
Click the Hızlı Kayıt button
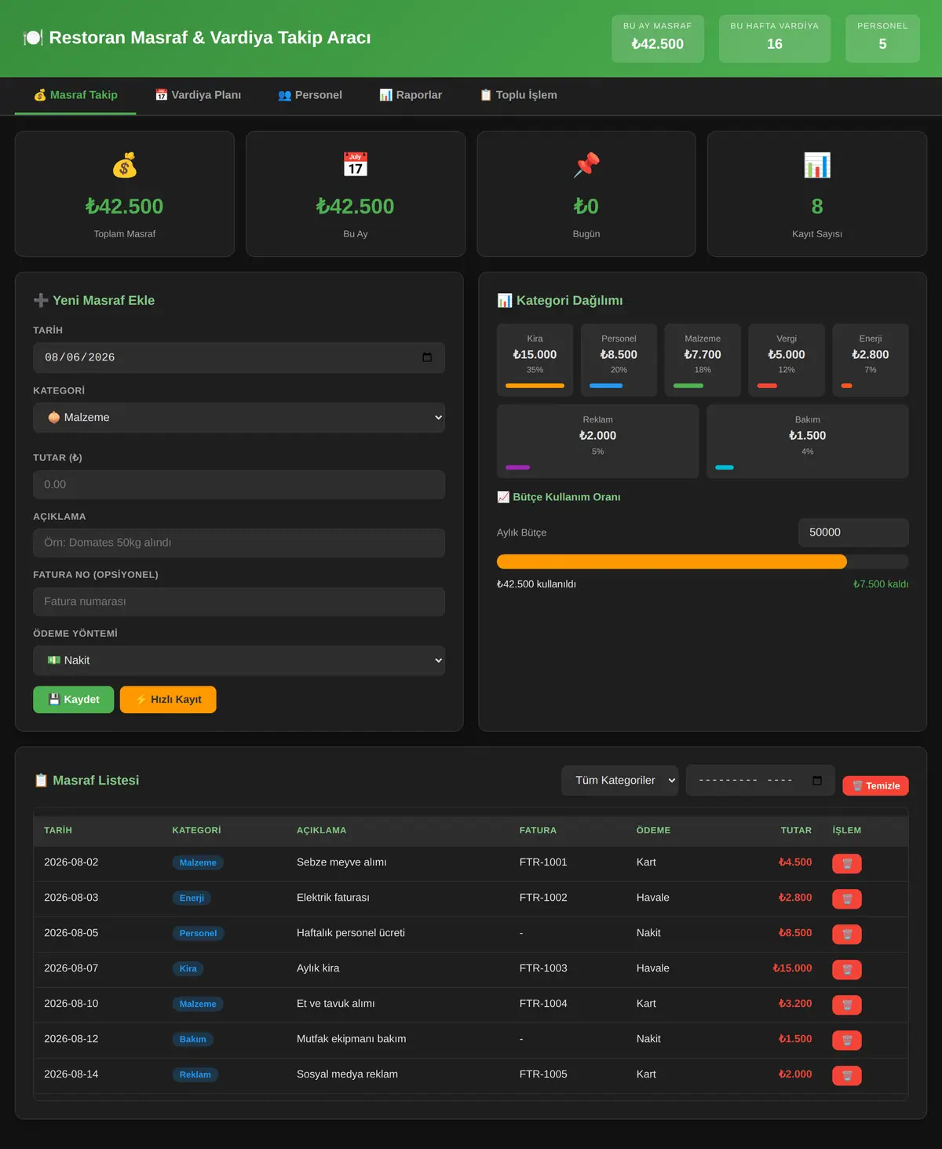tap(168, 700)
